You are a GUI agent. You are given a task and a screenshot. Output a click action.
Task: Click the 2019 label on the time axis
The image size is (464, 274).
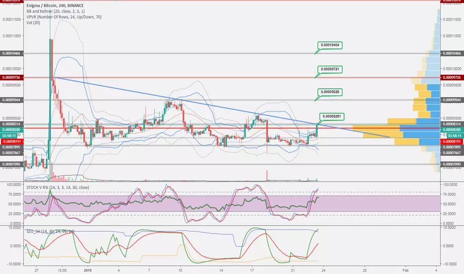coord(88,270)
